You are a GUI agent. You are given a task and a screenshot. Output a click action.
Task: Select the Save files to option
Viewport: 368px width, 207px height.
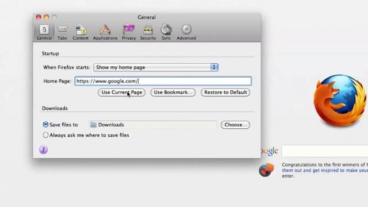coord(45,125)
